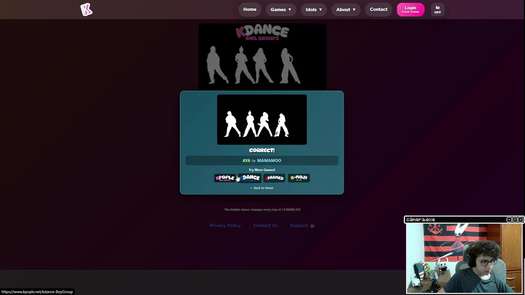Click the white dancers silhouette image

click(x=262, y=120)
